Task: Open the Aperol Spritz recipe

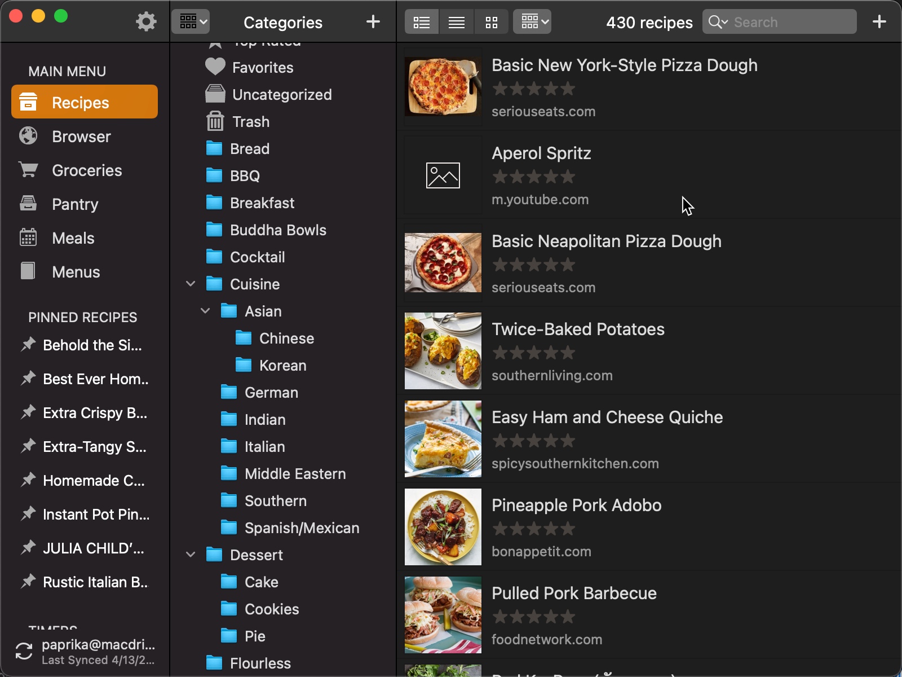Action: (x=648, y=175)
